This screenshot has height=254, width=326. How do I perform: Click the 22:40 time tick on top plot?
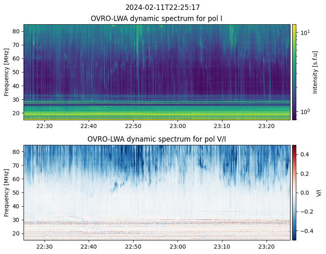(x=89, y=126)
